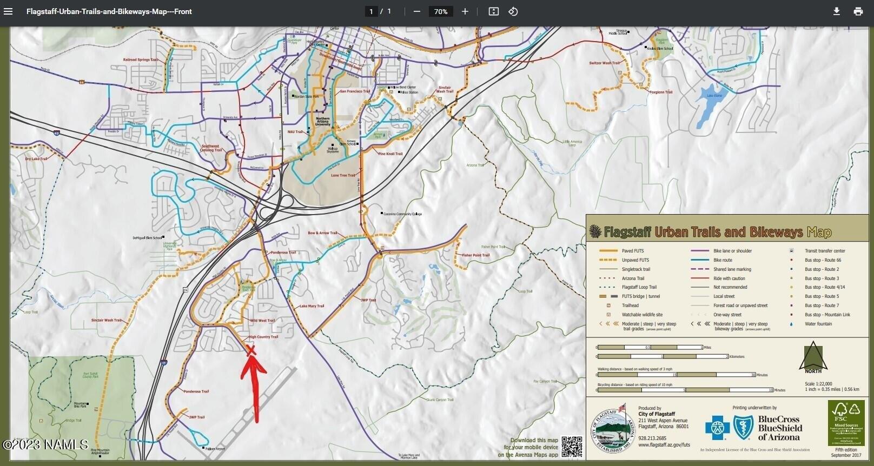Click the San Francisco Trail label
The image size is (874, 466).
[x=355, y=91]
